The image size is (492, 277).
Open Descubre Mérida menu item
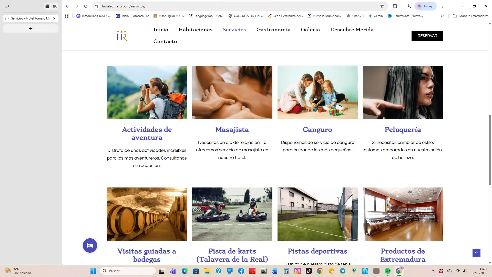point(352,30)
